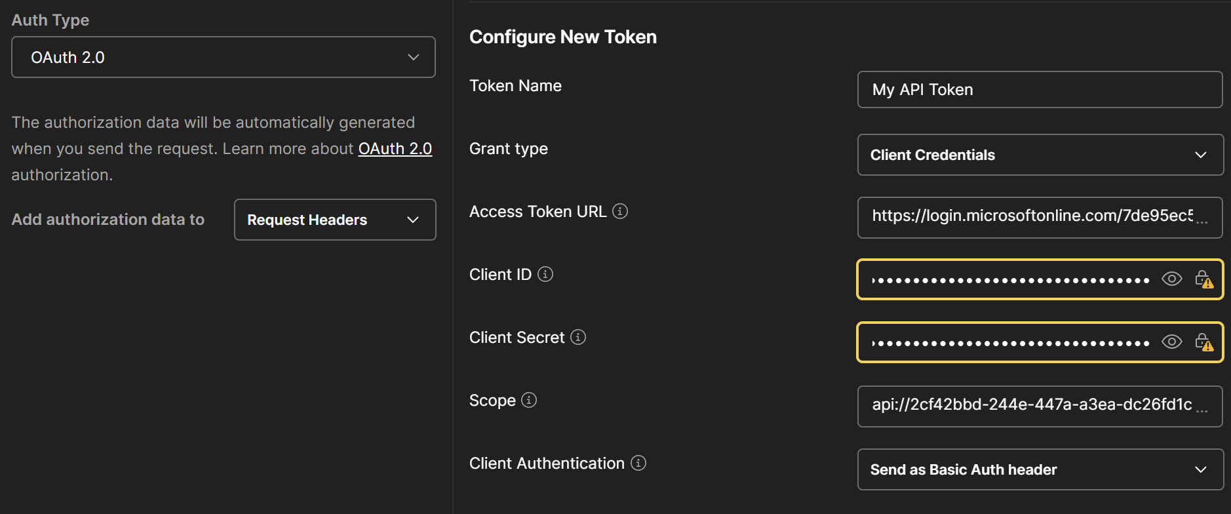Click into the Access Token URL field

pyautogui.click(x=1040, y=218)
